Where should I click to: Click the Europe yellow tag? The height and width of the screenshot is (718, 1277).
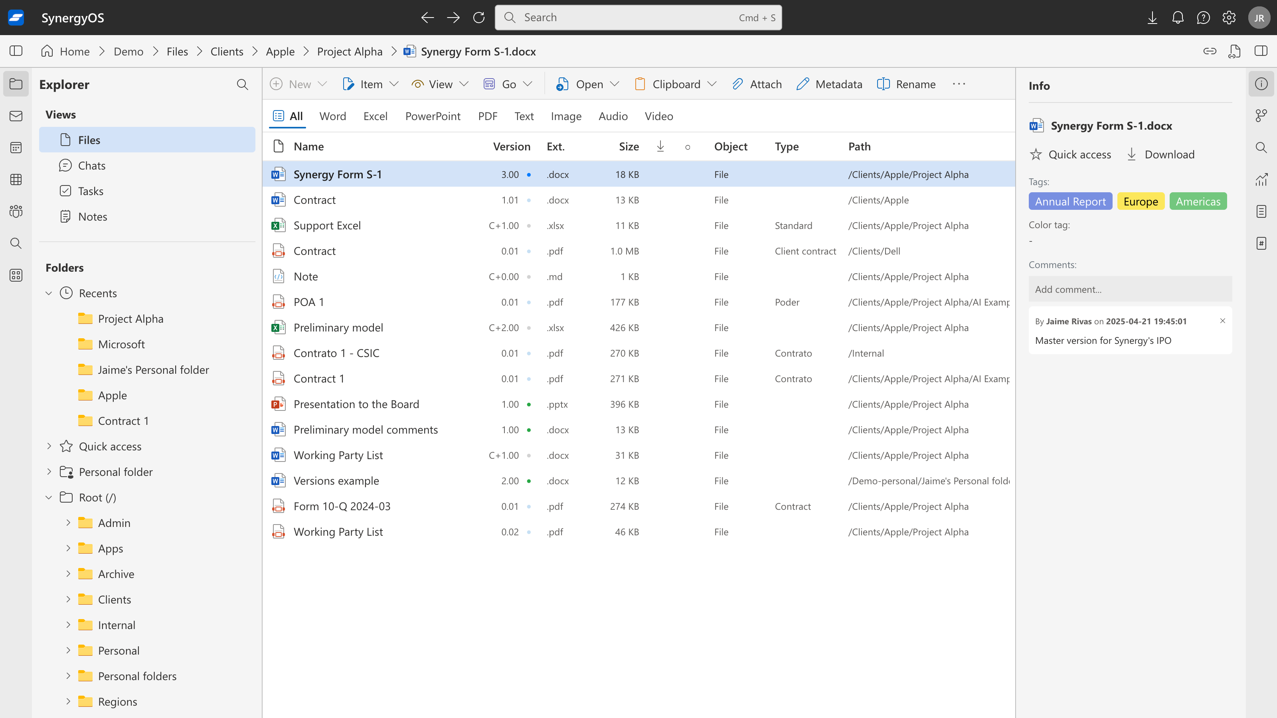pyautogui.click(x=1140, y=202)
